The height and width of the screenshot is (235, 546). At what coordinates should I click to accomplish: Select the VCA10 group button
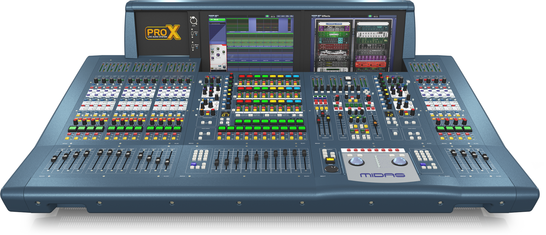(x=302, y=128)
